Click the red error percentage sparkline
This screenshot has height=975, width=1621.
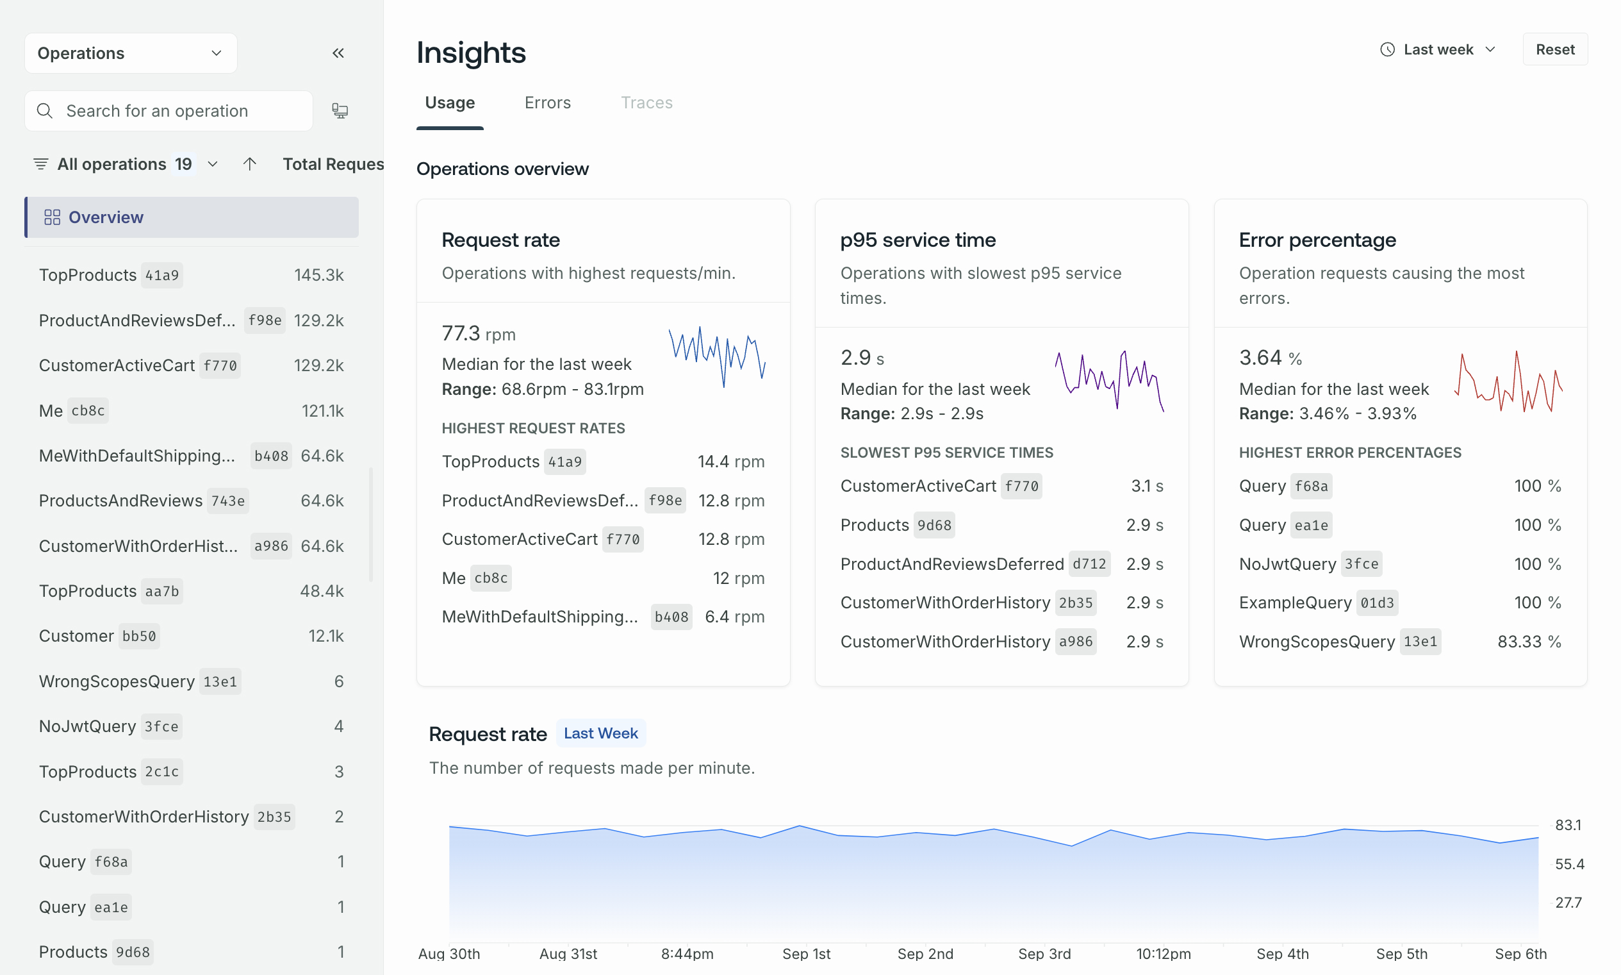(1508, 381)
